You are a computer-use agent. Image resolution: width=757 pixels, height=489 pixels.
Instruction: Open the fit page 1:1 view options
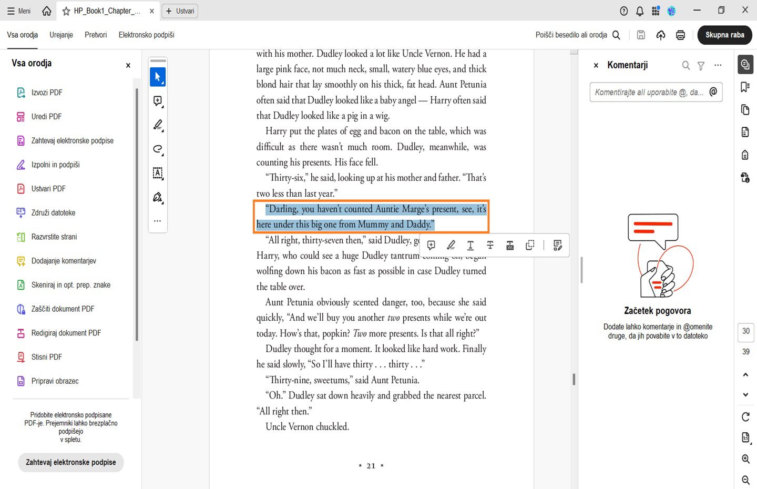(745, 437)
